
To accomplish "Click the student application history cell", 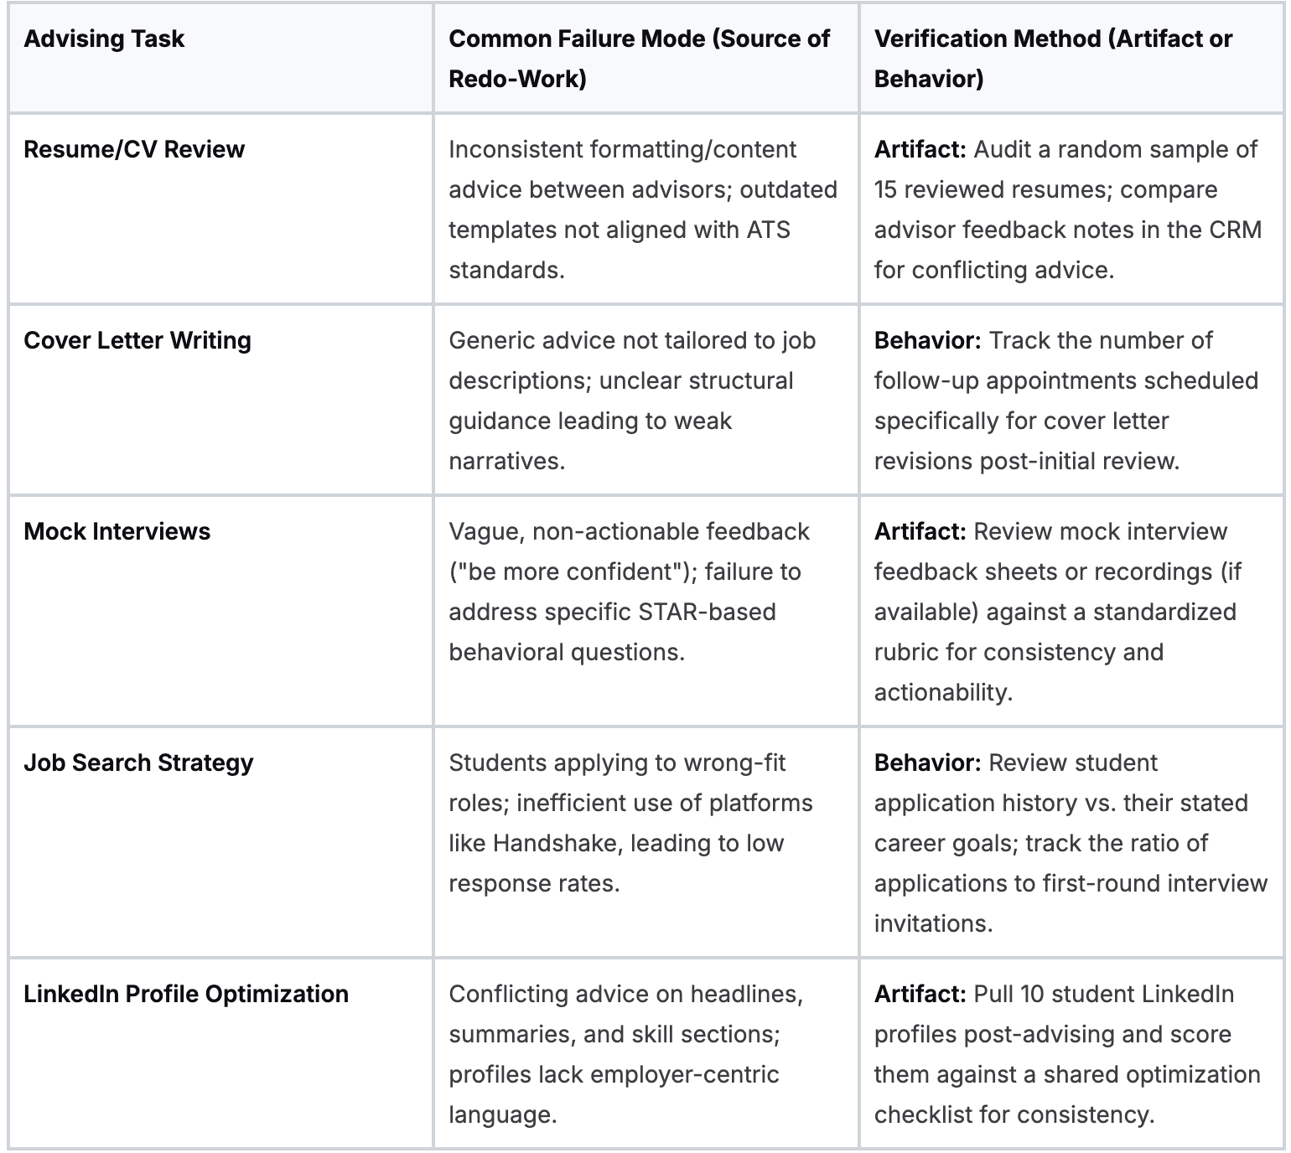I will (1070, 843).
